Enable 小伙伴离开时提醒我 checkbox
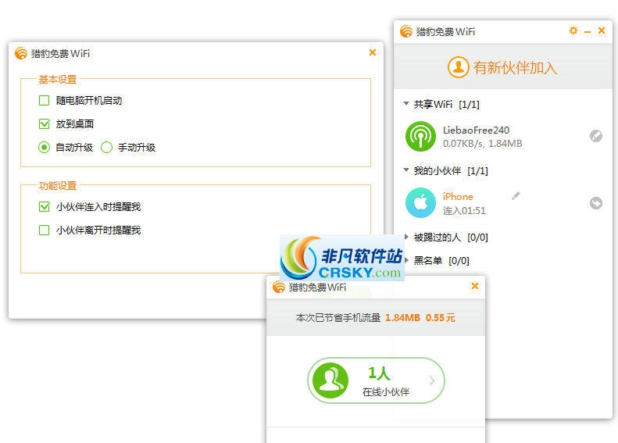The image size is (618, 443). click(44, 230)
